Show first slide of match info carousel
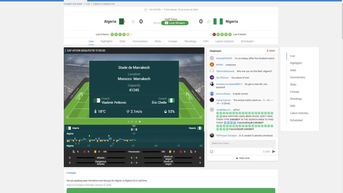The height and width of the screenshot is (193, 343). (128, 122)
